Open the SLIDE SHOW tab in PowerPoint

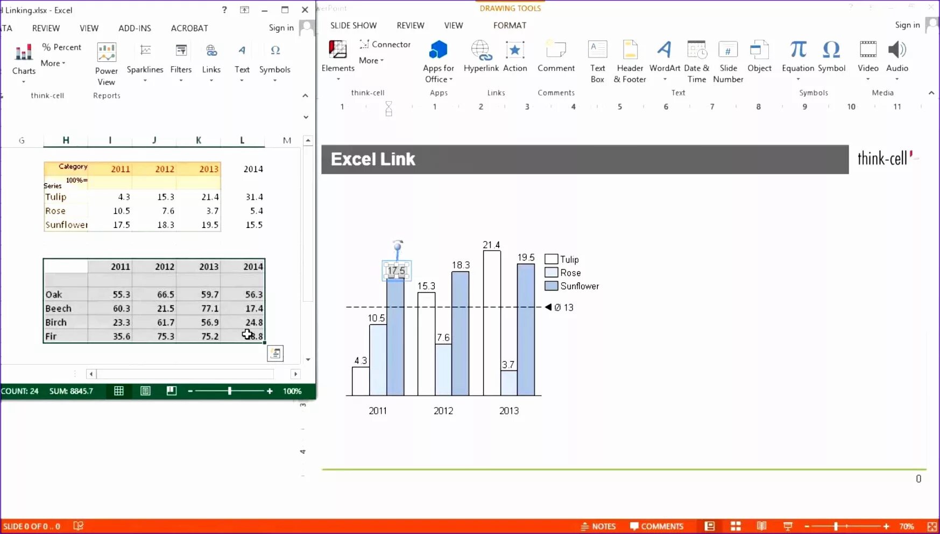354,25
